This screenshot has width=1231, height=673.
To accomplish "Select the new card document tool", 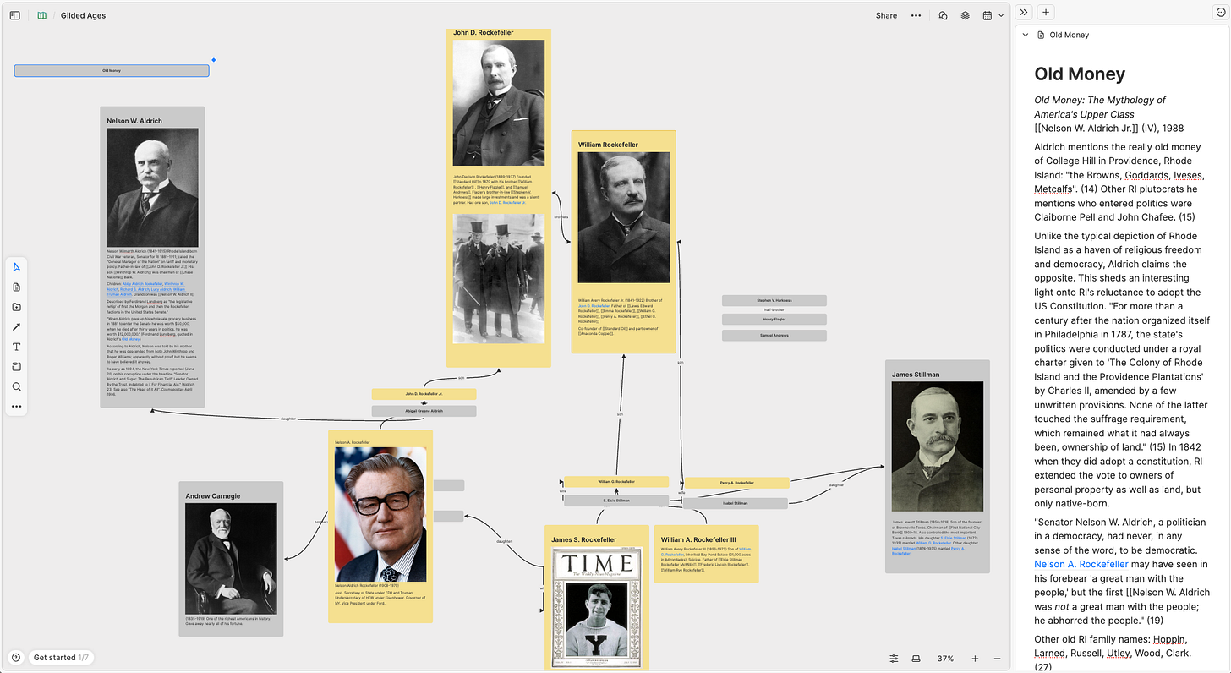I will pos(16,287).
